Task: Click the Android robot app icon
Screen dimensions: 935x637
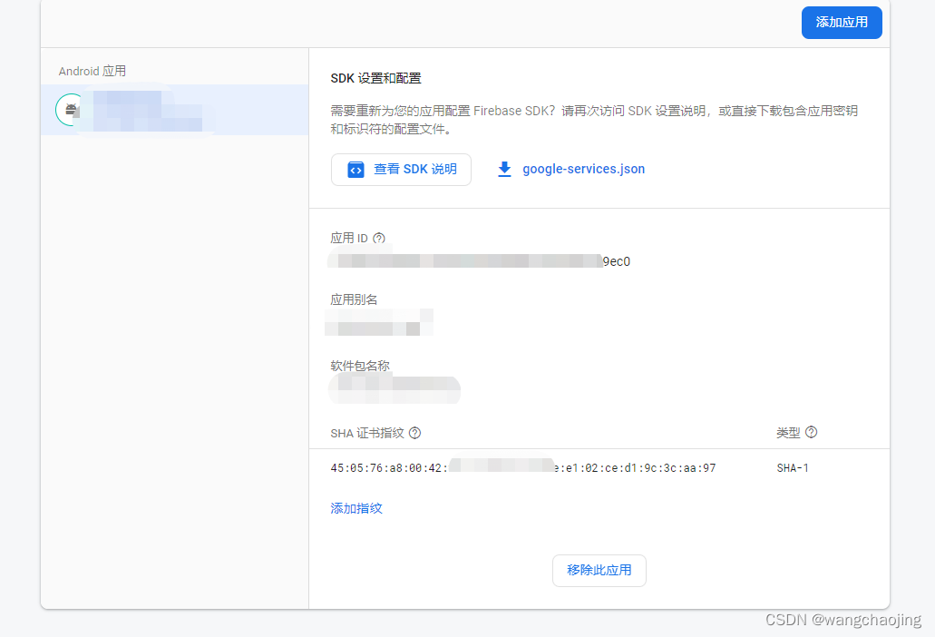Action: (71, 110)
